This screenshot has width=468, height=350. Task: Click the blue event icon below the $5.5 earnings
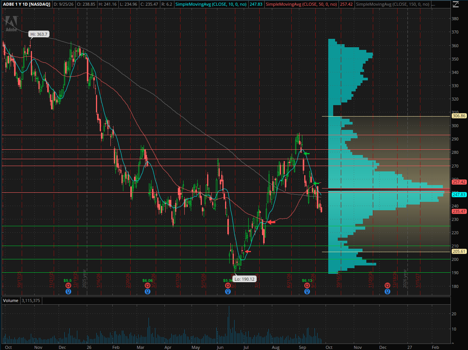coord(68,292)
